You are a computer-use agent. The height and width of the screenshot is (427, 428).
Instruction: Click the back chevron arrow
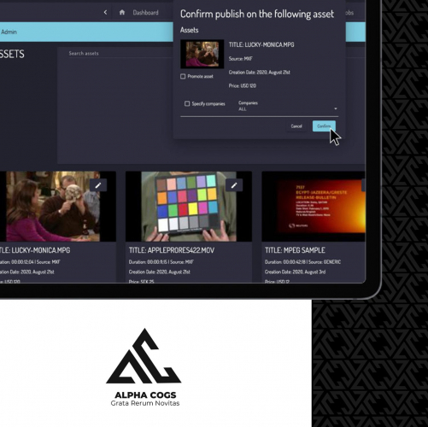[105, 13]
